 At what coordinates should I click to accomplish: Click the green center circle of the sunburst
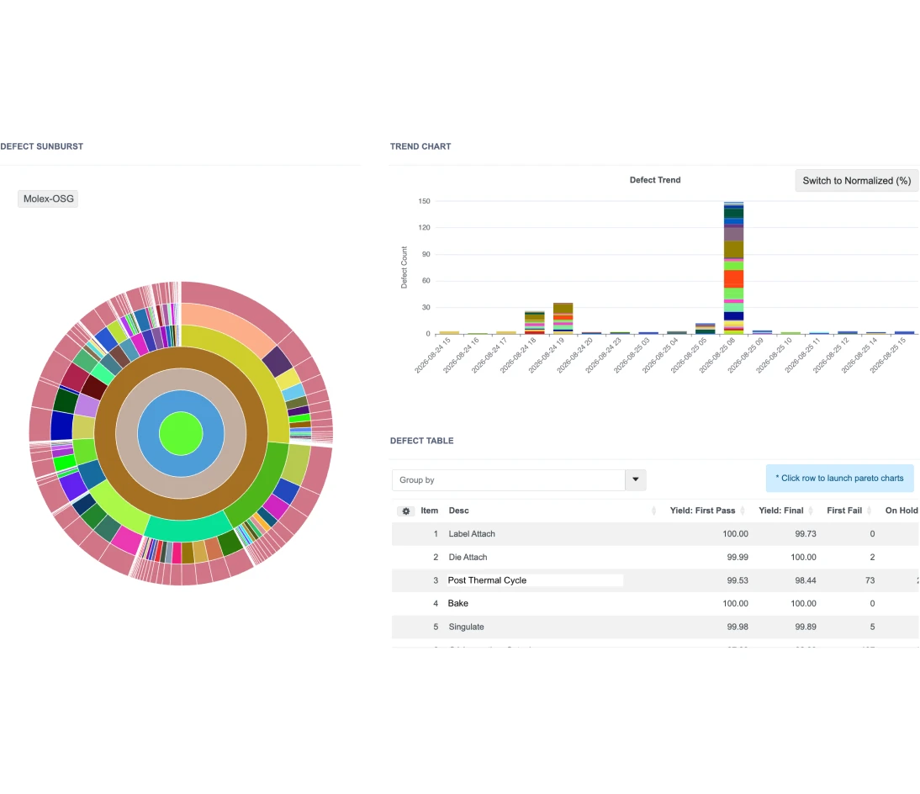click(181, 434)
